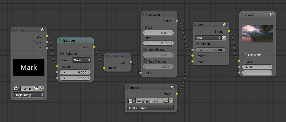Click browse image icon beside image.jpg
The width and height of the screenshot is (286, 122).
coord(131,101)
